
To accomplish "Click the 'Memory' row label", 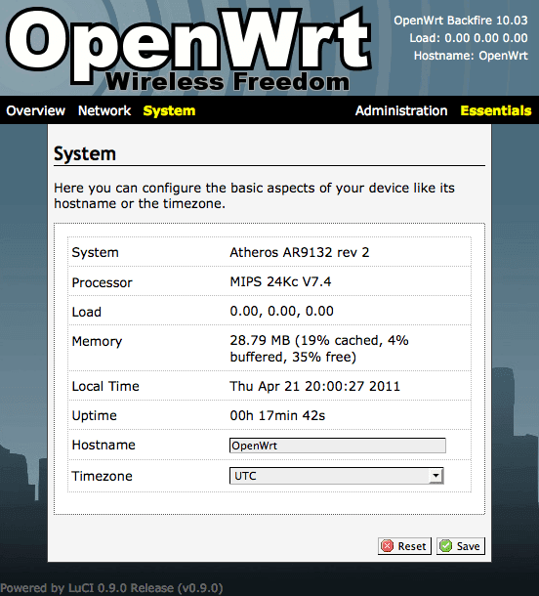I will pos(97,341).
